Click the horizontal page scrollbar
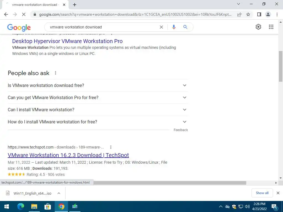 tap(170, 183)
